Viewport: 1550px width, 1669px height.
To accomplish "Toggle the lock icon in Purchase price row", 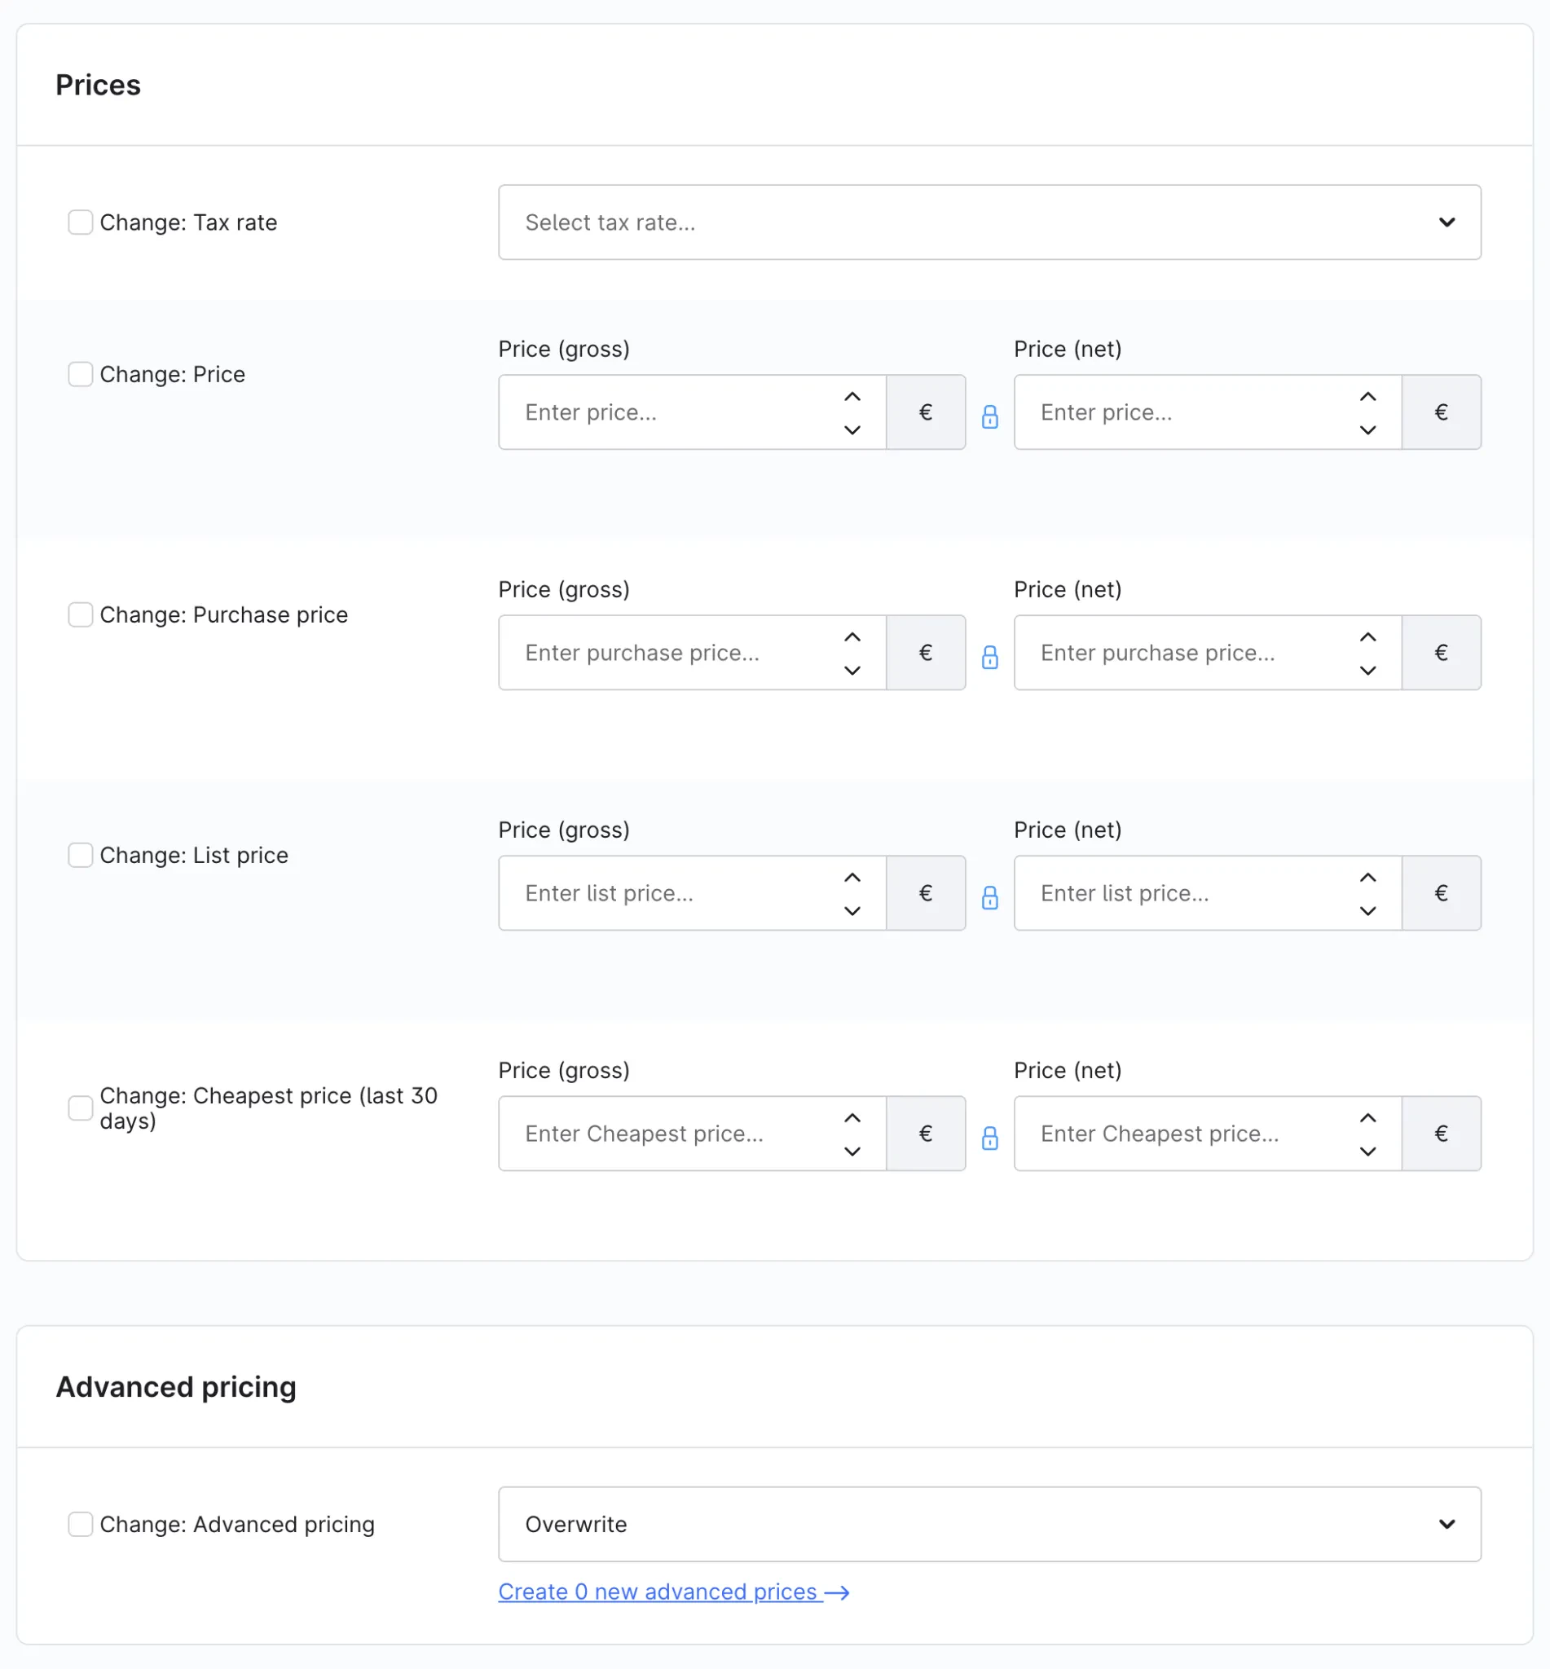I will (x=989, y=658).
